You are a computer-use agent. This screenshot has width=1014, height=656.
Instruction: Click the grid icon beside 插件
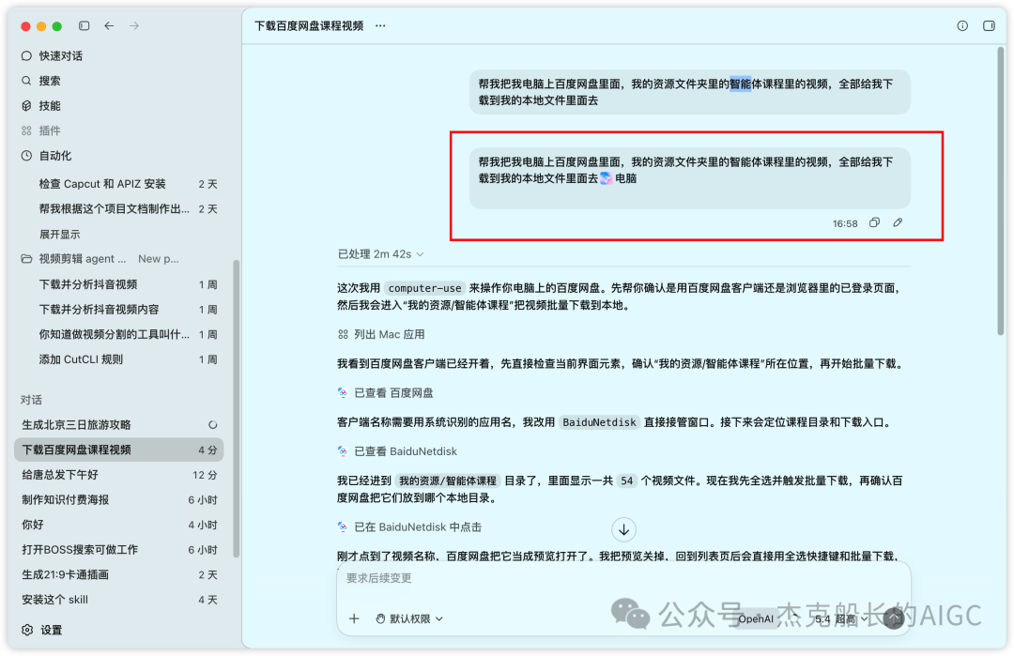(26, 130)
